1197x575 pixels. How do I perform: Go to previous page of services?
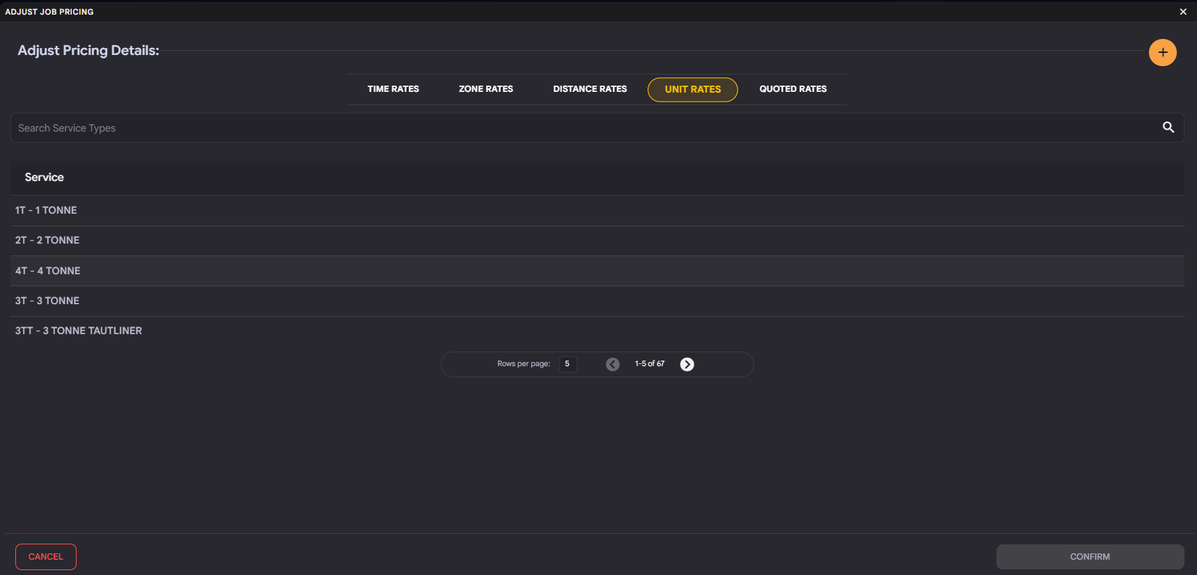613,364
